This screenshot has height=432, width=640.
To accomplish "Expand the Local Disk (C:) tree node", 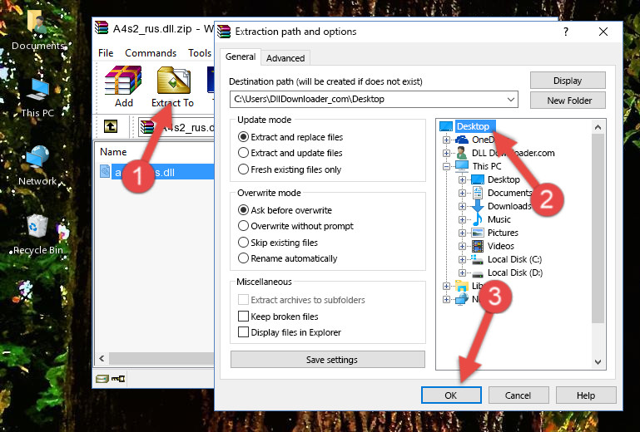I will click(x=462, y=259).
